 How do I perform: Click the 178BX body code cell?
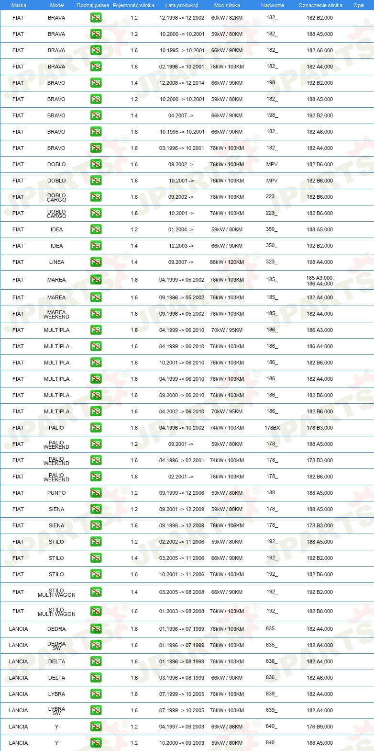(272, 428)
